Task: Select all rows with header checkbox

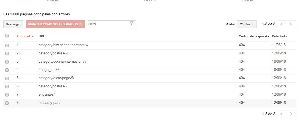Action: pyautogui.click(x=7, y=36)
